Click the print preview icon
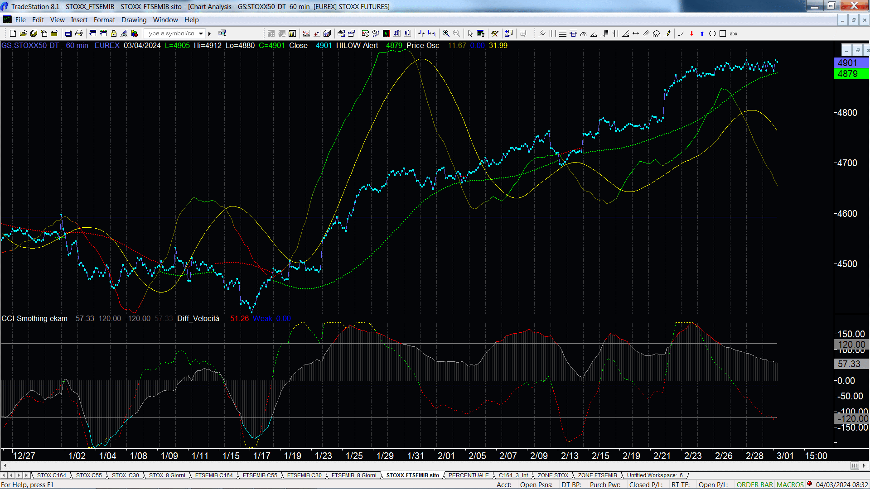Screen dimensions: 870x489 [x=68, y=34]
